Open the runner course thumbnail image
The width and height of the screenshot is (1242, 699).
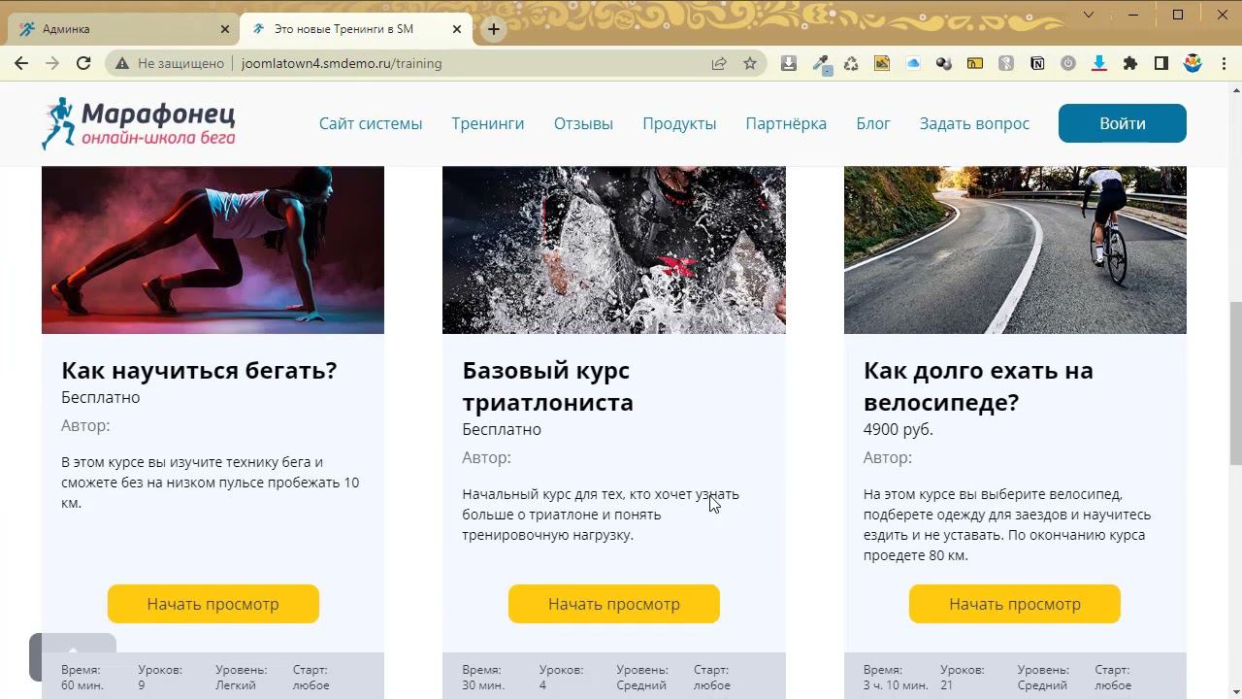212,250
